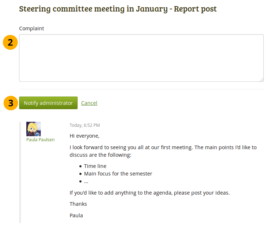Viewport: 267px width, 227px height.
Task: Click the "Time line" bullet item
Action: tap(95, 166)
